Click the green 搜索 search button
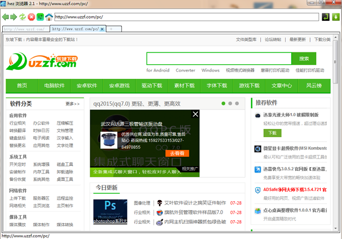342x239 pixels. point(304,59)
